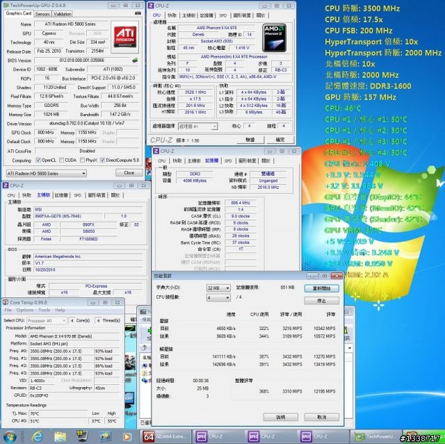Click the Freq. #2 88% load value
This screenshot has height=444, width=445.
(106, 366)
